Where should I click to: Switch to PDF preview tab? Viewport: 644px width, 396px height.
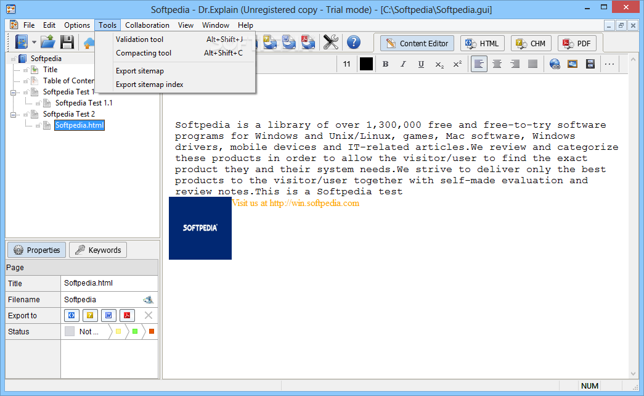(x=577, y=43)
